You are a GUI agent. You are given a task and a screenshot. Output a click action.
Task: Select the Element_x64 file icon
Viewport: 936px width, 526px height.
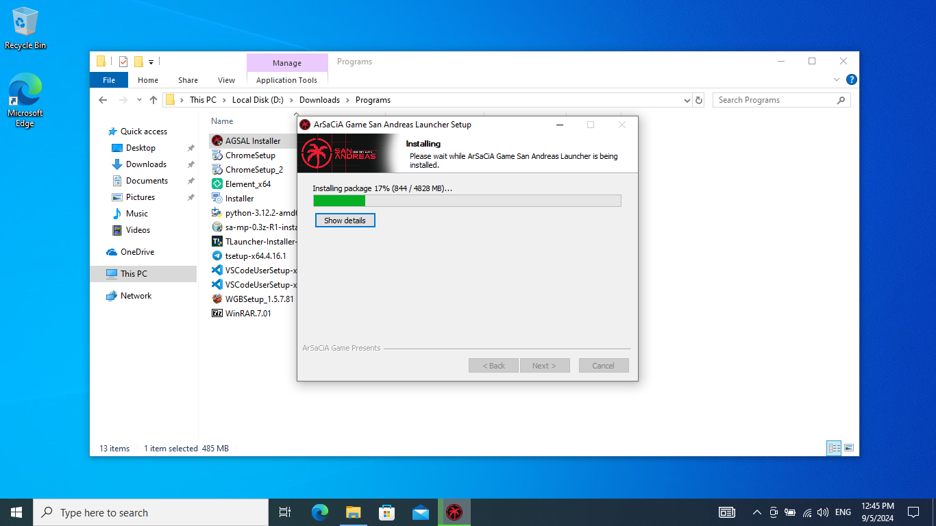point(217,184)
